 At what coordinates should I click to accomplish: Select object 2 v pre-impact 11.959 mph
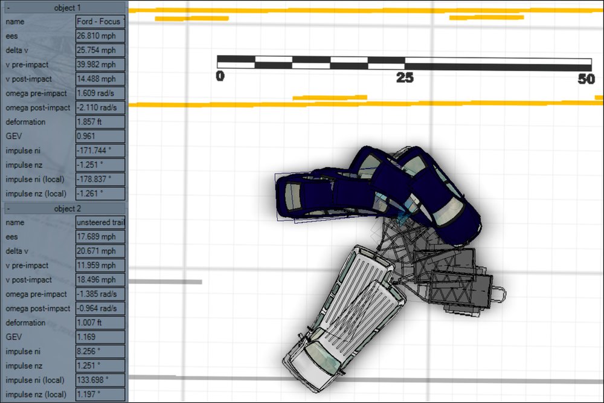pyautogui.click(x=100, y=265)
